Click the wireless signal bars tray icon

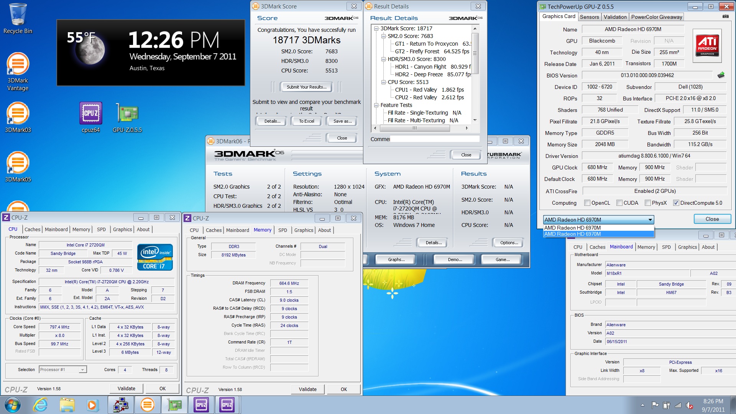[678, 405]
